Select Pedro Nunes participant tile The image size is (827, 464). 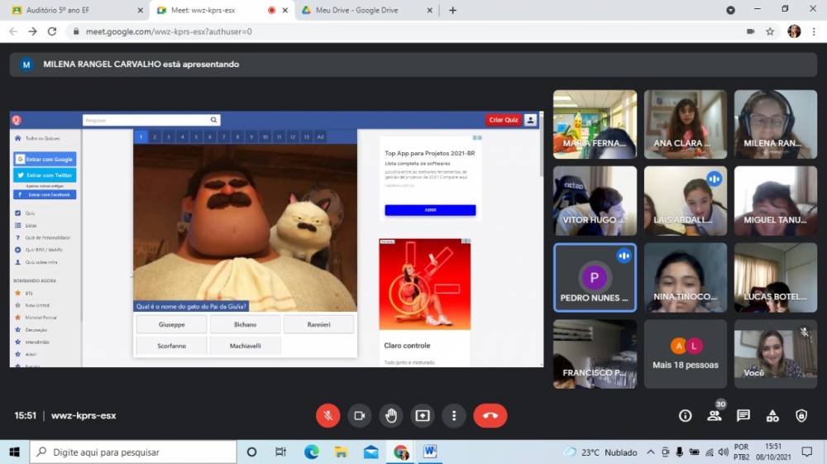tap(595, 278)
